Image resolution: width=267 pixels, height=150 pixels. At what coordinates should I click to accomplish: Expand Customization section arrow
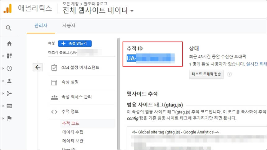coord(3,56)
